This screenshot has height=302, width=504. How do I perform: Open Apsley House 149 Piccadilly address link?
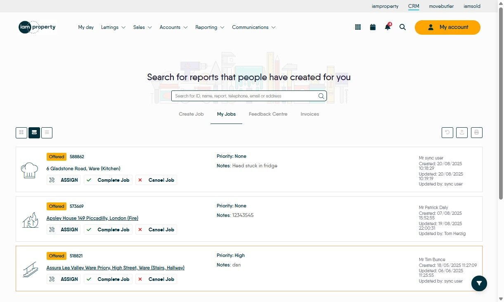coord(92,218)
